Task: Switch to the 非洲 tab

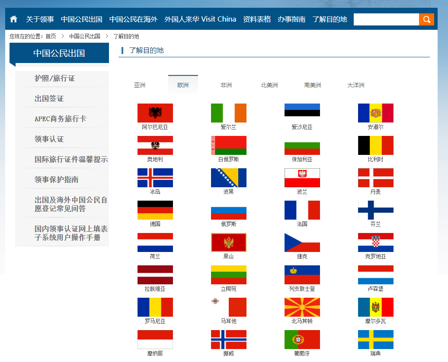Action: (x=226, y=85)
